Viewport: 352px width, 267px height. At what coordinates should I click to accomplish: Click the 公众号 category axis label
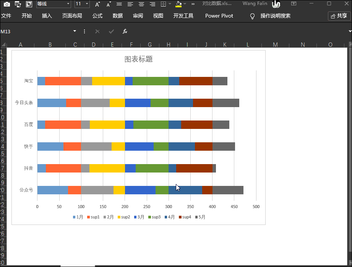tap(26, 190)
